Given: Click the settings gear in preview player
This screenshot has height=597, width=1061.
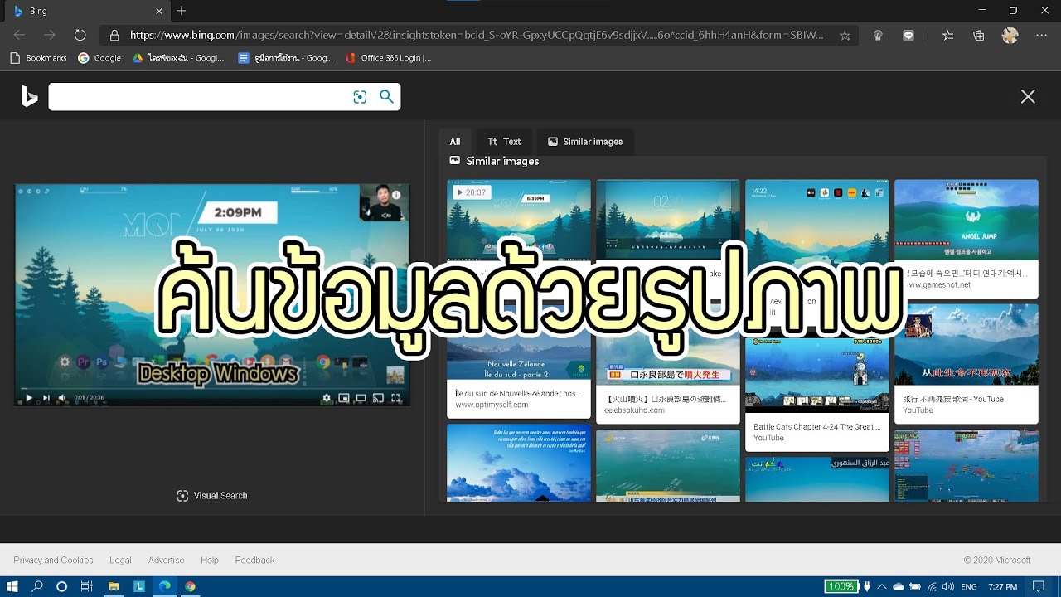Looking at the screenshot, I should pyautogui.click(x=327, y=398).
